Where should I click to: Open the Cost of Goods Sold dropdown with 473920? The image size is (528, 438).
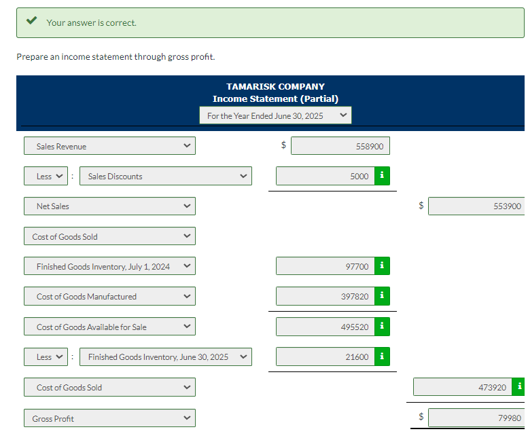pos(110,387)
